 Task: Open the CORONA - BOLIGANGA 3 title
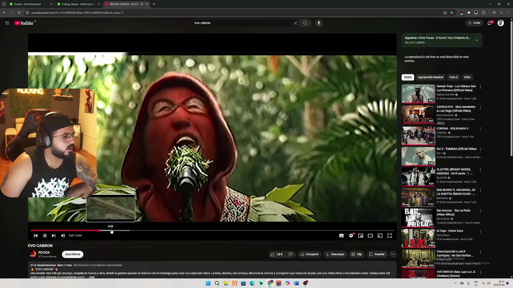point(452,128)
